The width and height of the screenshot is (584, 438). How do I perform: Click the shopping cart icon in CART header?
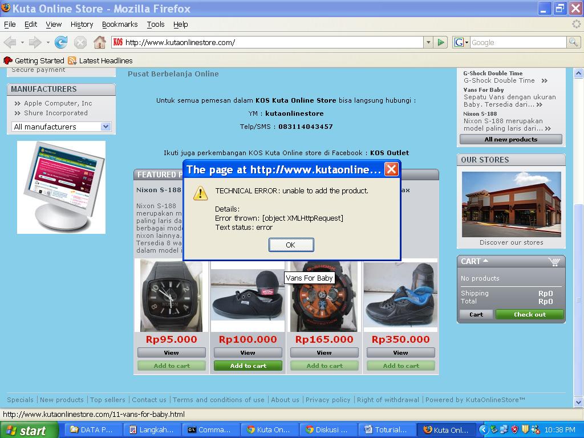pos(554,261)
